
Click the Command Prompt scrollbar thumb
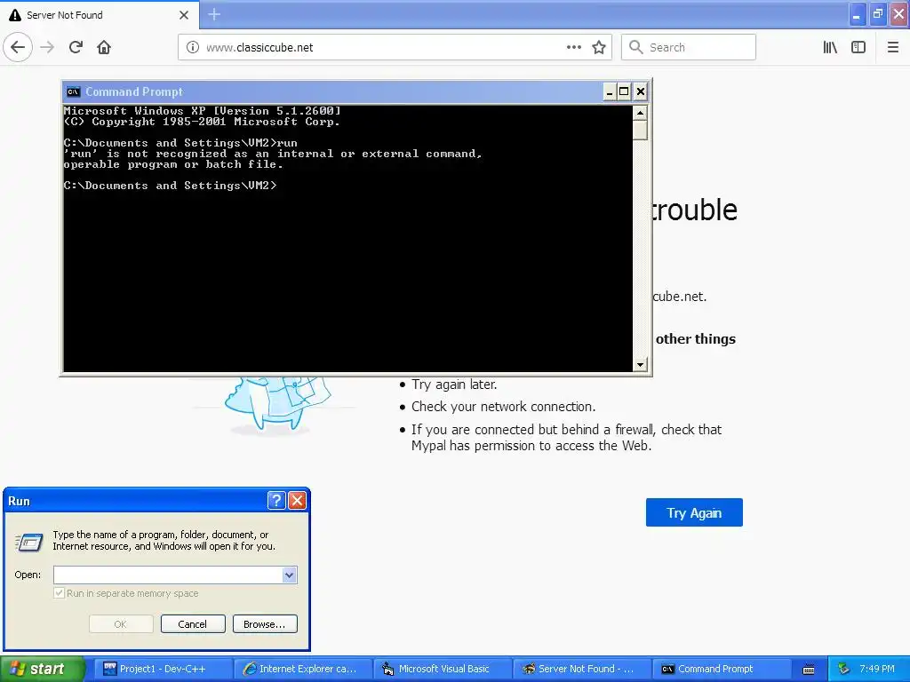point(640,130)
